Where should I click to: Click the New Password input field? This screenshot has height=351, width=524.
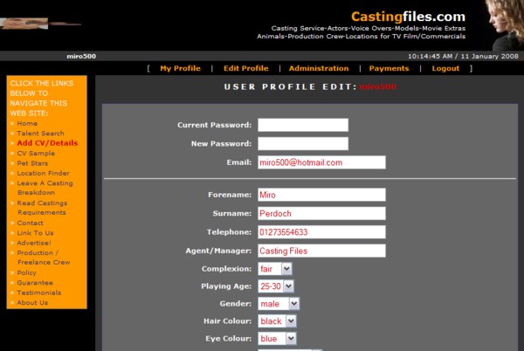click(x=303, y=143)
